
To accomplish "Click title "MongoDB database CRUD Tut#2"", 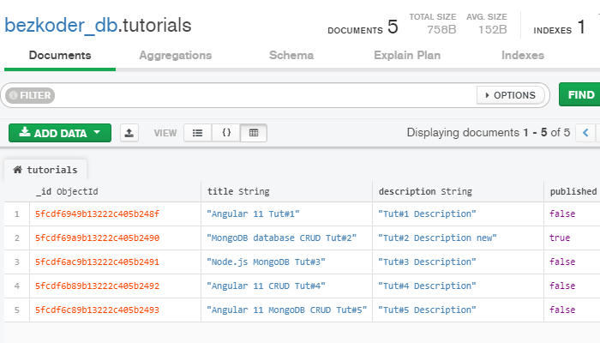I will (x=282, y=238).
